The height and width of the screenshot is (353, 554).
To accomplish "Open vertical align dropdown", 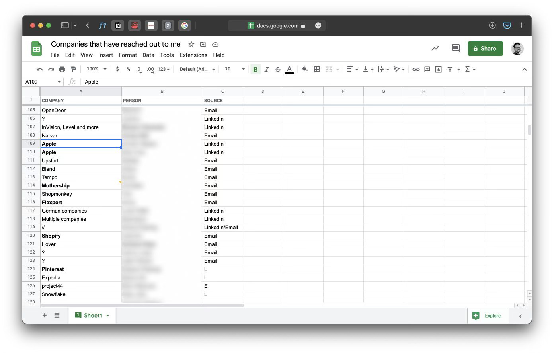I will point(368,69).
